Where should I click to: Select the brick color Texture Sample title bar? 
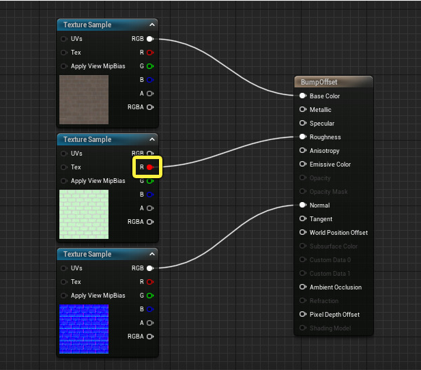tap(107, 25)
